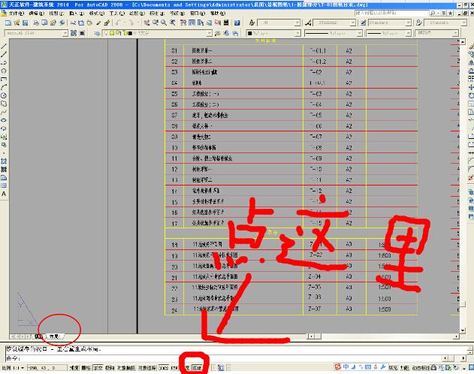
Task: Click the 图纸 paper/model space button
Action: click(x=197, y=369)
